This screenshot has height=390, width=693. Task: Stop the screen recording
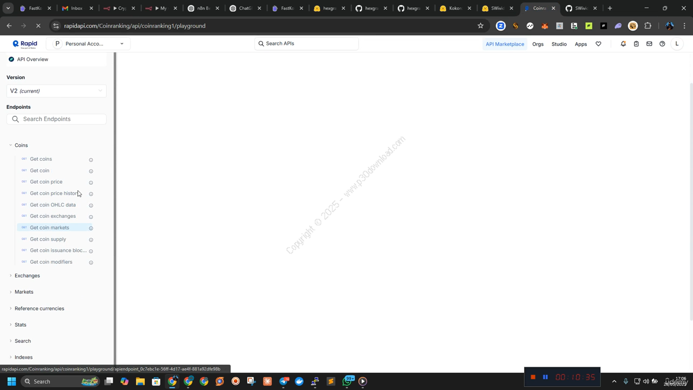pyautogui.click(x=533, y=377)
